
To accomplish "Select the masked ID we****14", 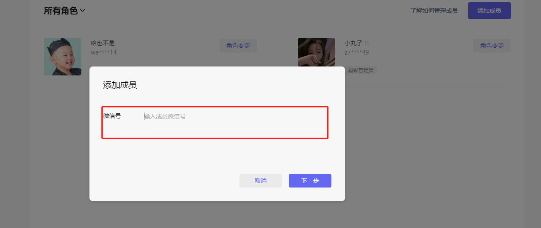I will click(x=104, y=52).
